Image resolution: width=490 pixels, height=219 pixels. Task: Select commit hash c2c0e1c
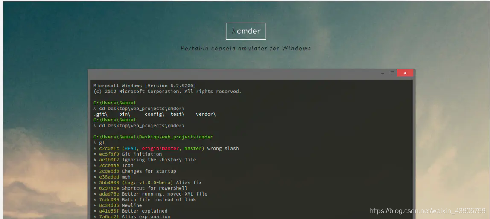[109, 149]
